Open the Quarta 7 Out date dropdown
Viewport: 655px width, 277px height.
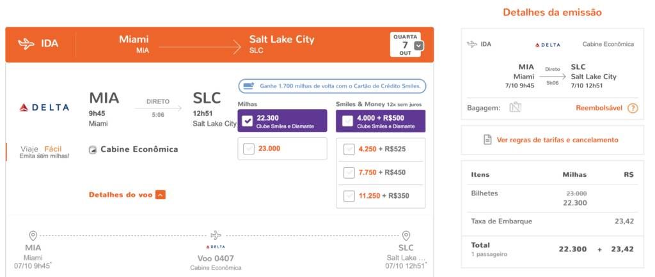[419, 46]
